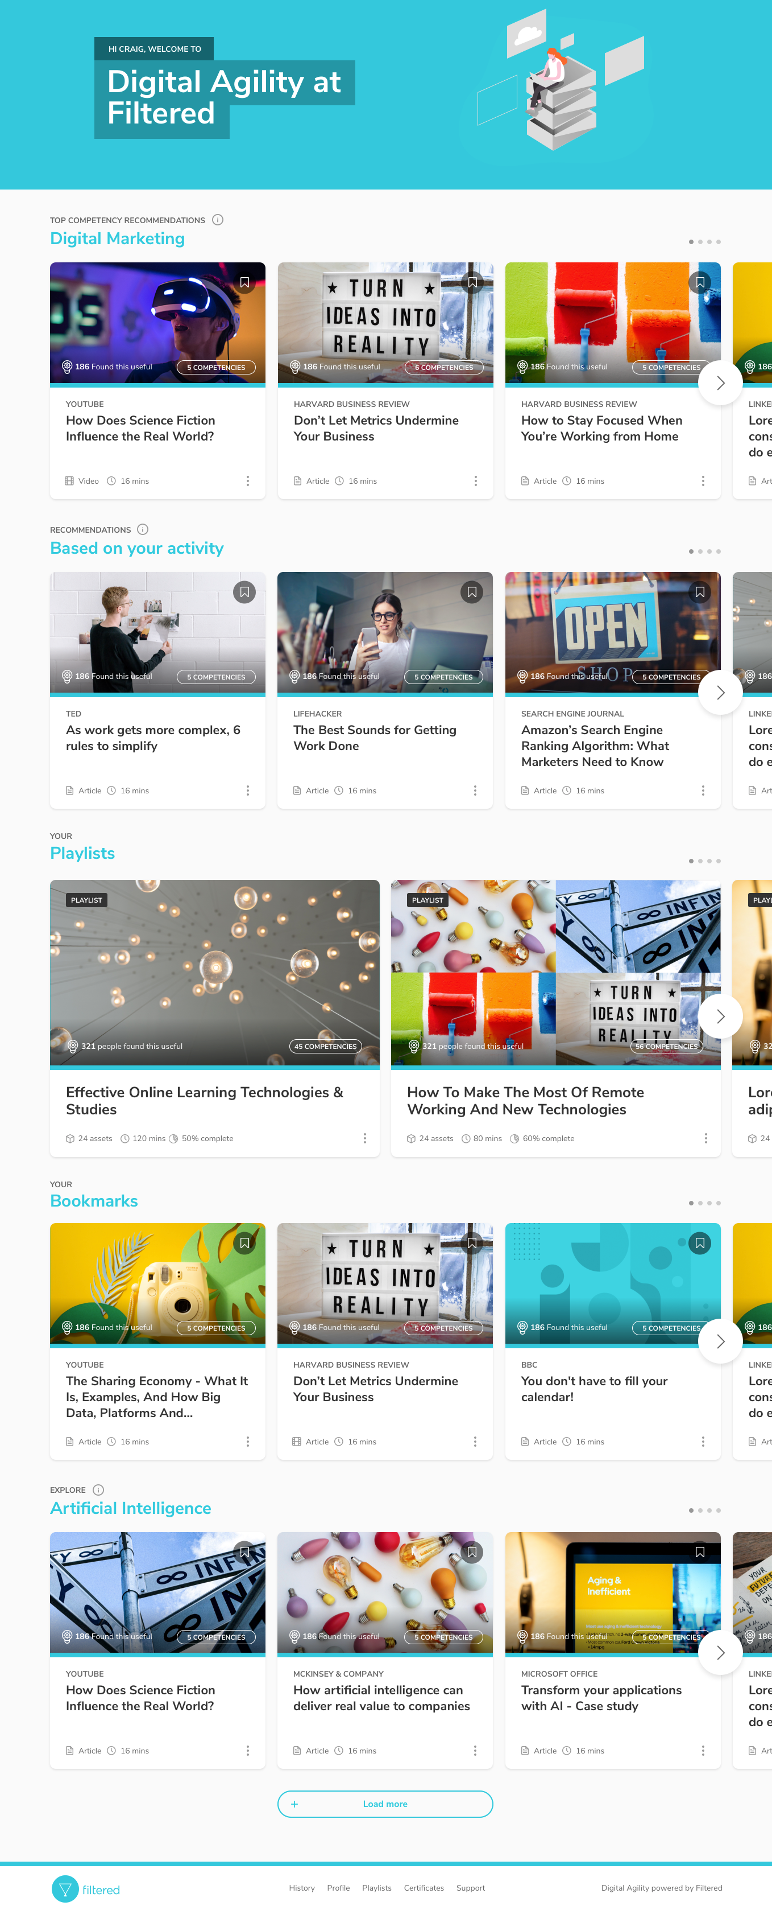Image resolution: width=772 pixels, height=1910 pixels.
Task: Open History in footer menu
Action: 301,1888
